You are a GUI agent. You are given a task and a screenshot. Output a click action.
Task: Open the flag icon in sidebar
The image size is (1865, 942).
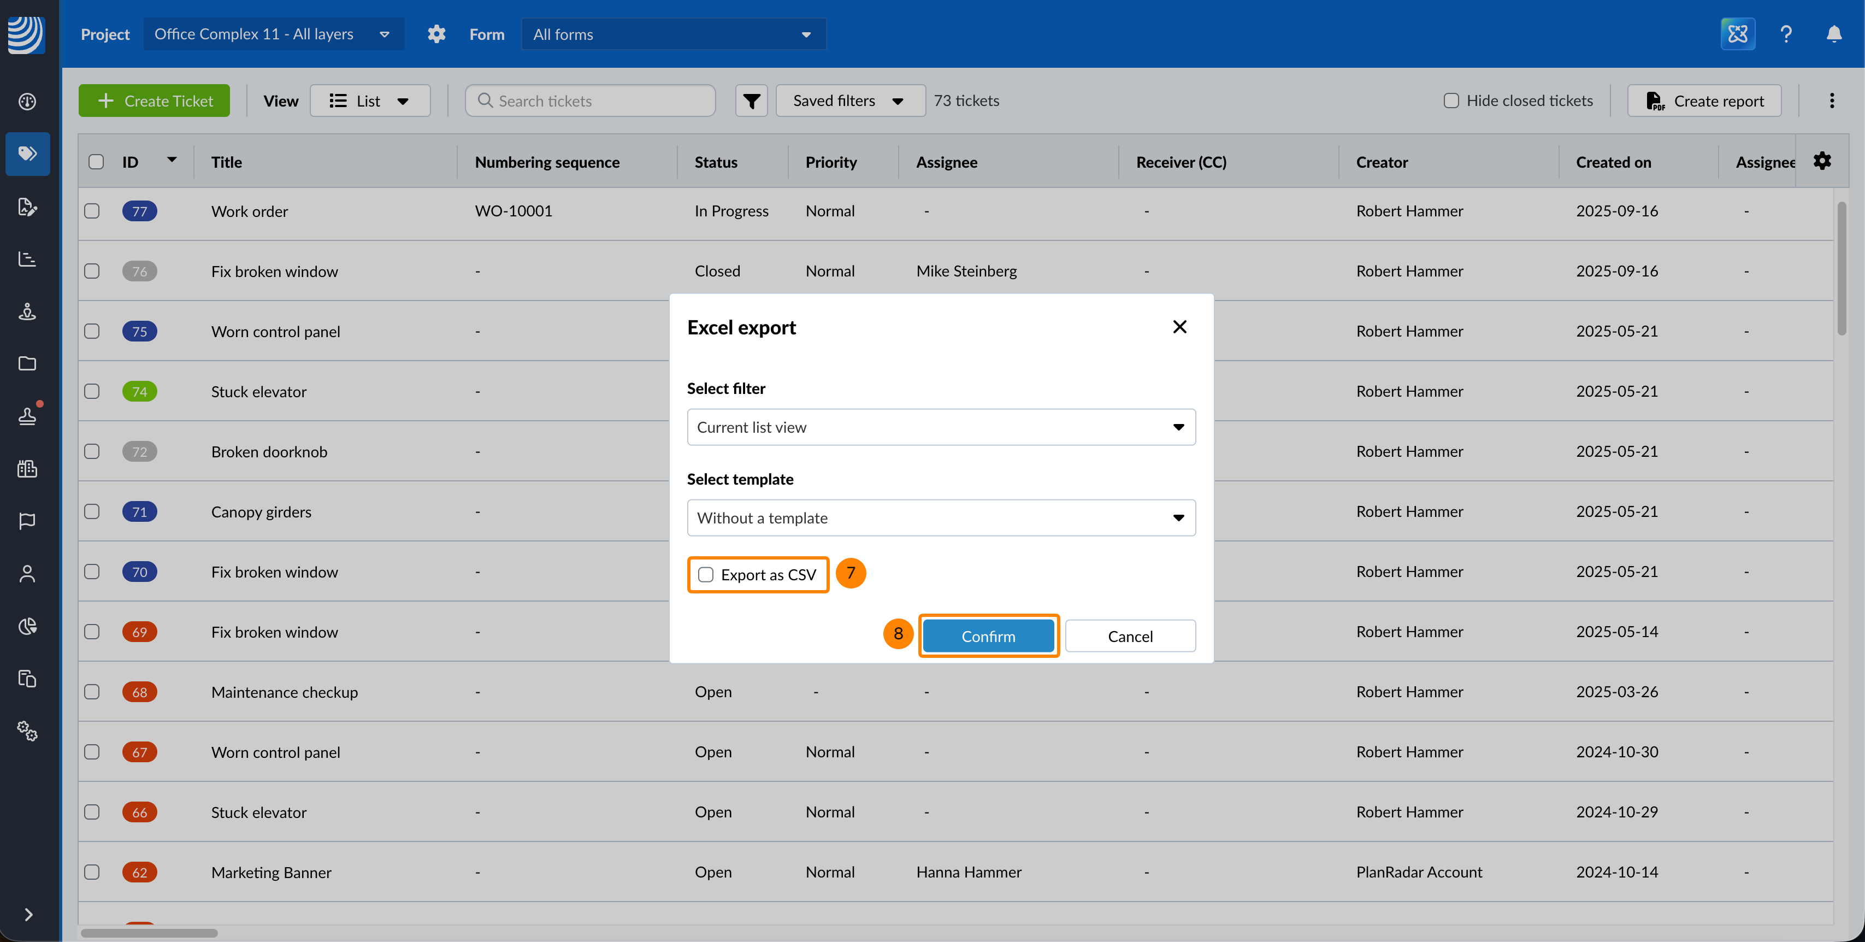[x=27, y=521]
